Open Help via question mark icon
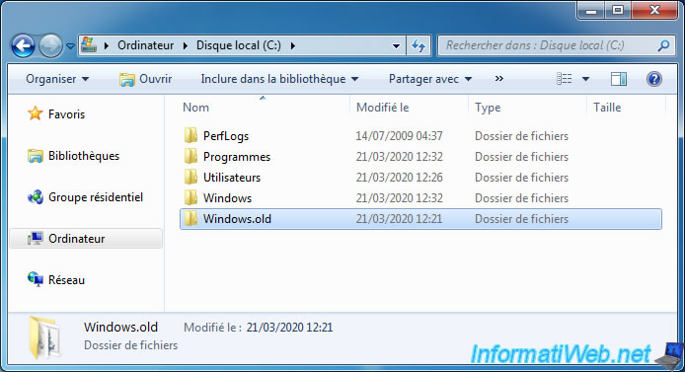Viewport: 685px width, 372px height. [654, 79]
